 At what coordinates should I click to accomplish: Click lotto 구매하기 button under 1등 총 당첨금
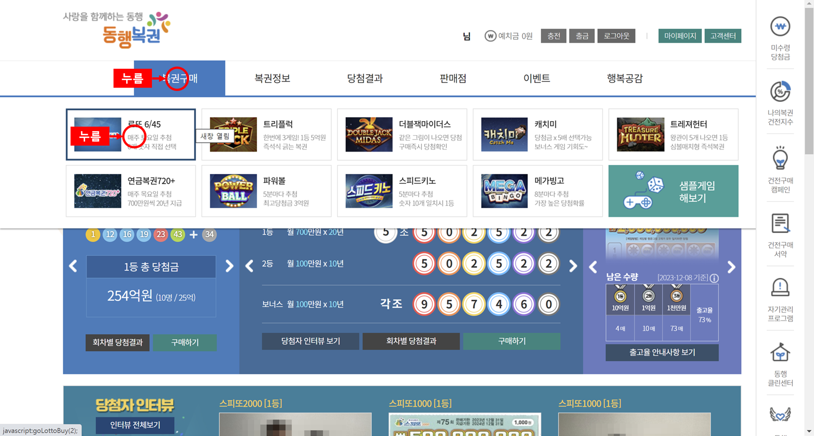(185, 342)
